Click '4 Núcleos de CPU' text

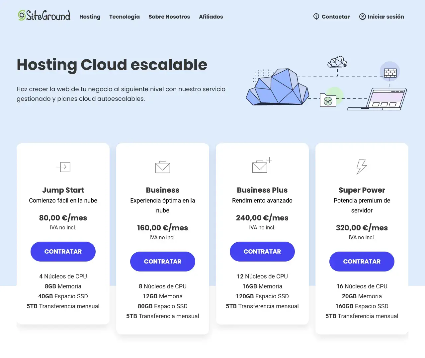(x=63, y=276)
